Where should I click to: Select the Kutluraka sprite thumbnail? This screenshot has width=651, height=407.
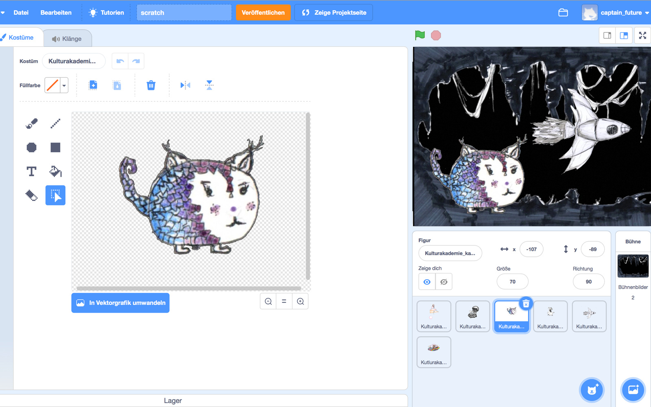tap(434, 352)
